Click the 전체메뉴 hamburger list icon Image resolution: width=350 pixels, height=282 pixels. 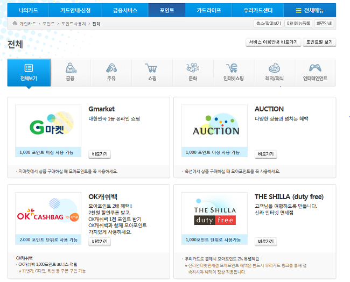coord(298,10)
